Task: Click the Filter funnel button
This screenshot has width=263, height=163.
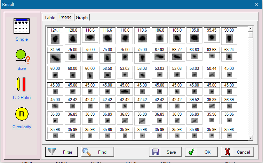Action: click(x=61, y=152)
